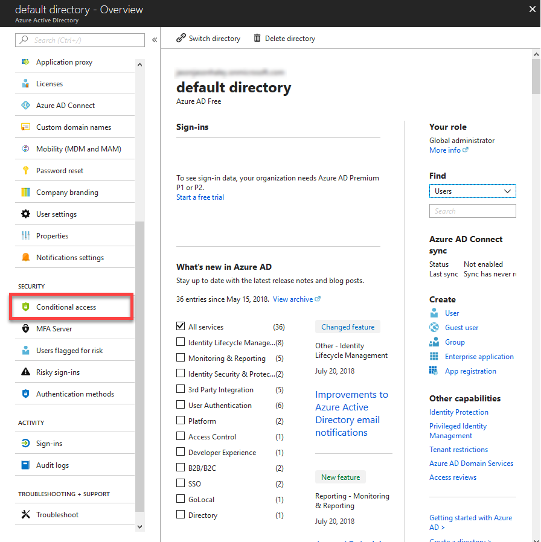This screenshot has height=542, width=541.
Task: Click the Create Group icon
Action: click(x=434, y=342)
